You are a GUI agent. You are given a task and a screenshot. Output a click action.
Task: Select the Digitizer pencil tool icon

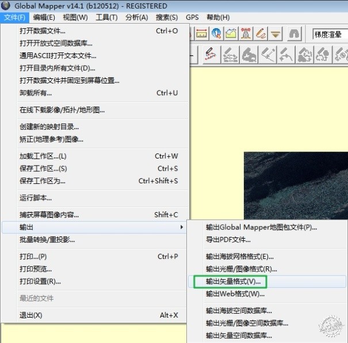tap(261, 33)
